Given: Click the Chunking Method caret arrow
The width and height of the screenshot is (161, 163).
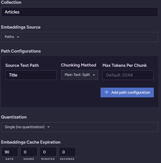Looking at the screenshot, I should coord(94,75).
